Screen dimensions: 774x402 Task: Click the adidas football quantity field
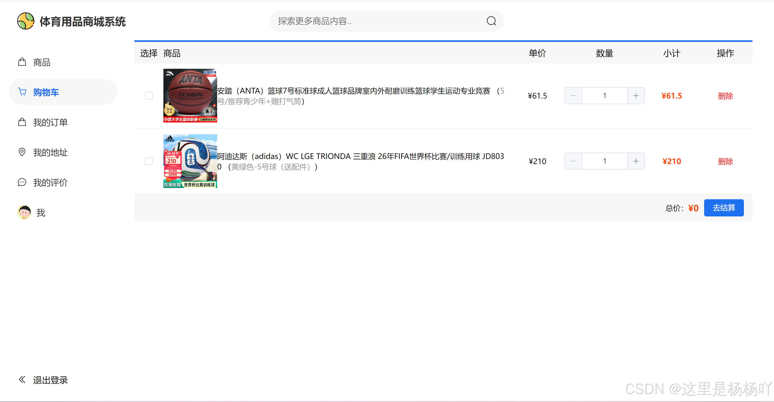(x=604, y=161)
